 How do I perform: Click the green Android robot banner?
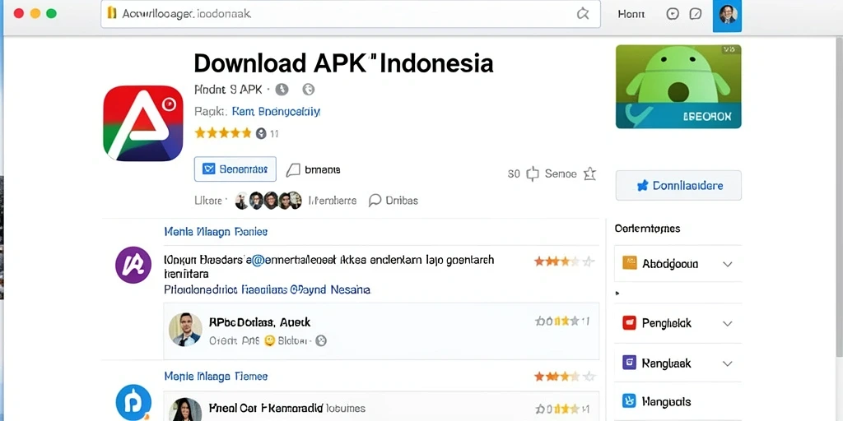(678, 86)
